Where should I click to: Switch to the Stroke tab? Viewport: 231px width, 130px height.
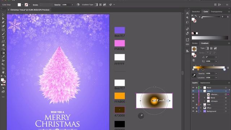point(195,43)
